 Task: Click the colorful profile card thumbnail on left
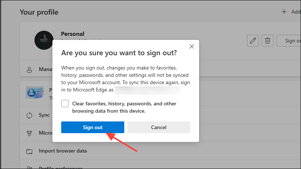click(x=35, y=92)
